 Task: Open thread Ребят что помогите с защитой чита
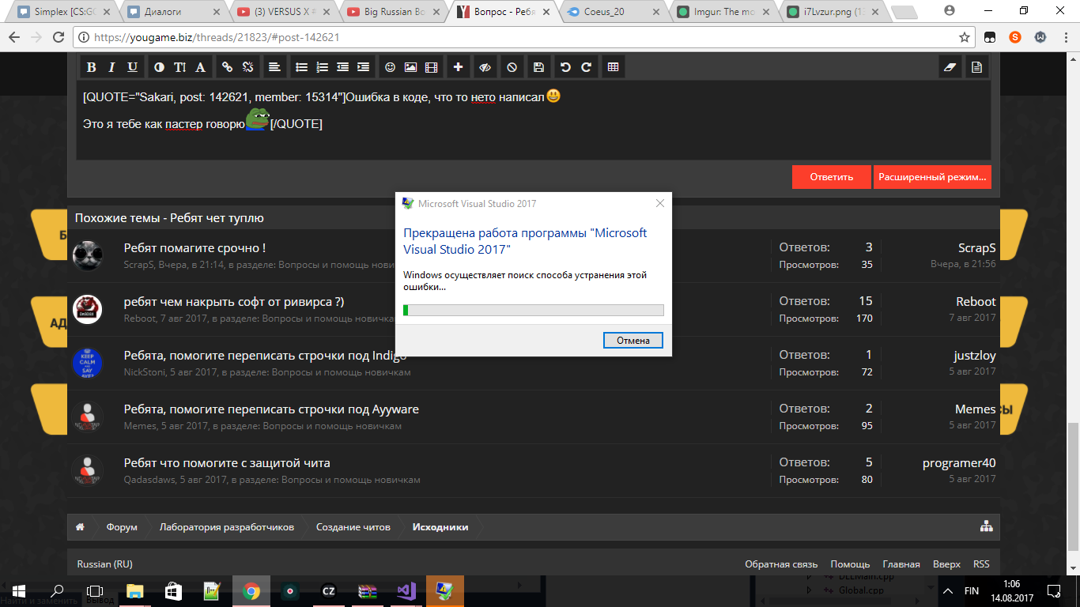pyautogui.click(x=227, y=463)
